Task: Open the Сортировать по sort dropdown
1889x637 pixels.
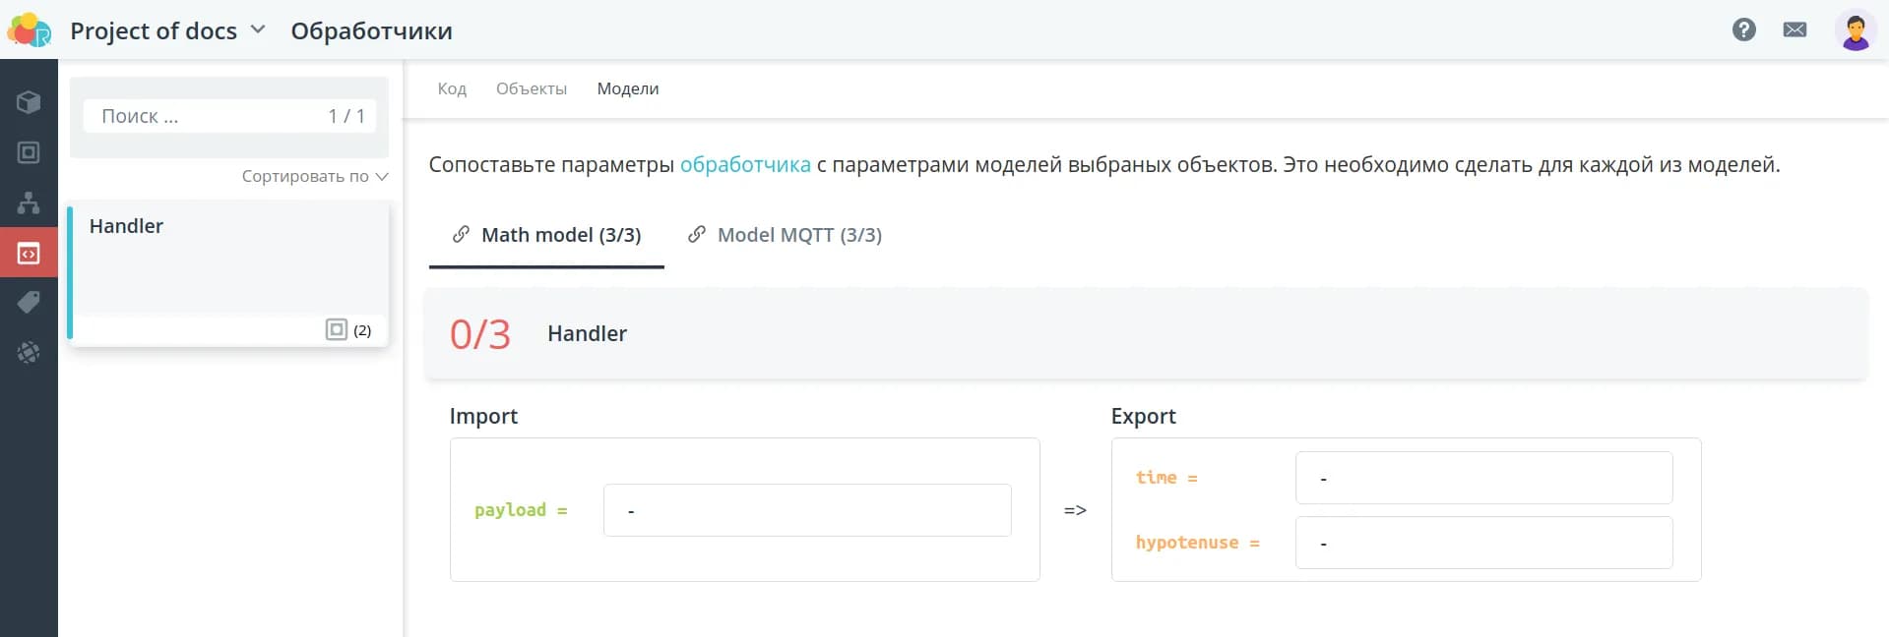Action: click(x=314, y=176)
